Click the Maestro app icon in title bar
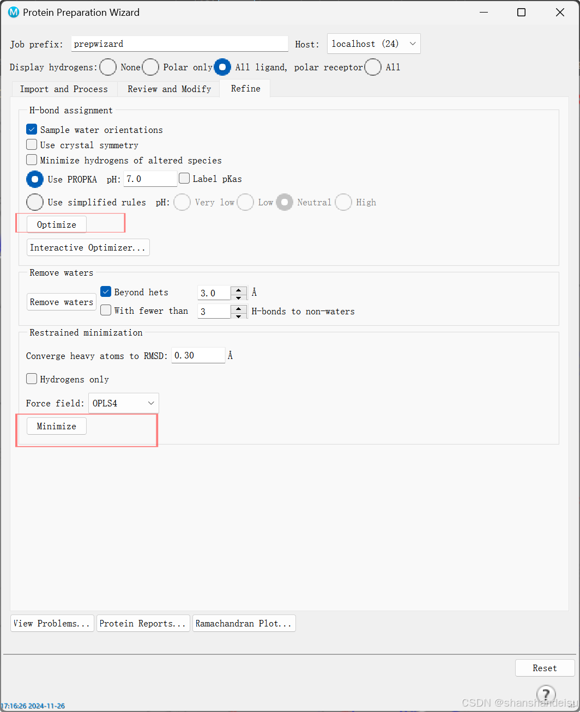Image resolution: width=580 pixels, height=712 pixels. coord(14,12)
